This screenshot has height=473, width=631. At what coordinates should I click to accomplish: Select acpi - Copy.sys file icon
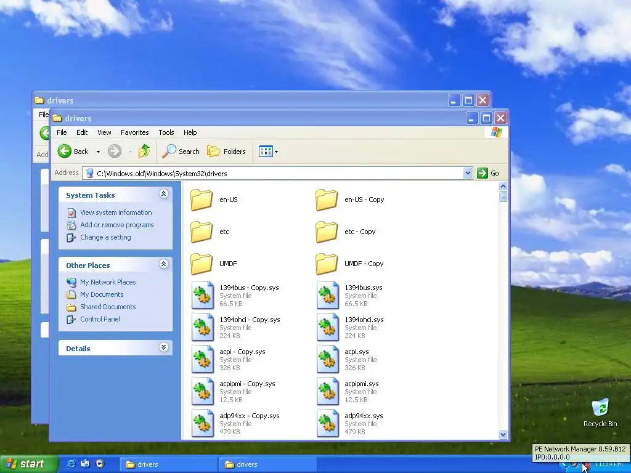click(x=202, y=360)
